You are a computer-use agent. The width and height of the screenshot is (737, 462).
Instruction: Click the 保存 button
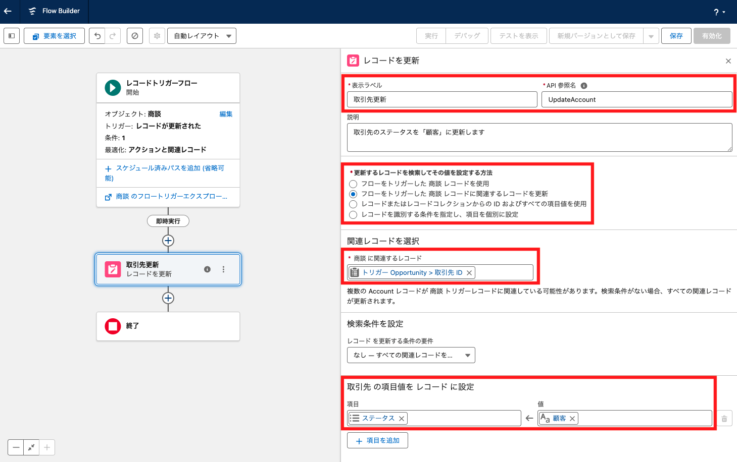click(676, 36)
